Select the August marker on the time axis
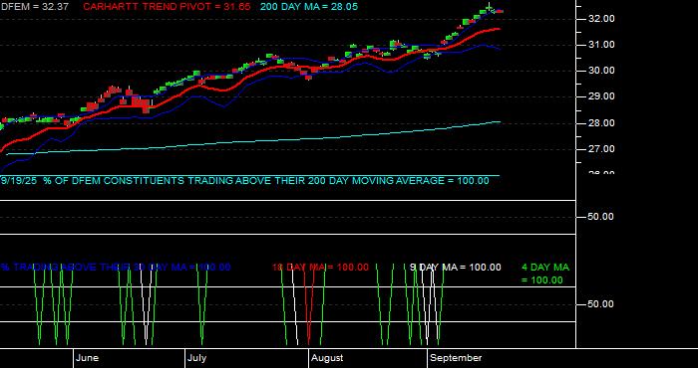The width and height of the screenshot is (698, 368). [327, 358]
